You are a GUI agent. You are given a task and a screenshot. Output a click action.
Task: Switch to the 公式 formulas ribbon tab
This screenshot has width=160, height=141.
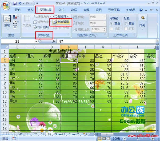click(x=61, y=10)
